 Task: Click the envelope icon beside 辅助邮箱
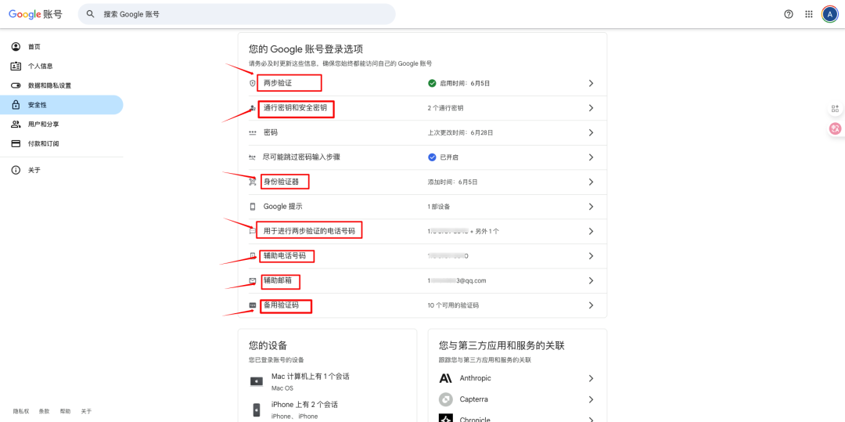click(x=252, y=281)
